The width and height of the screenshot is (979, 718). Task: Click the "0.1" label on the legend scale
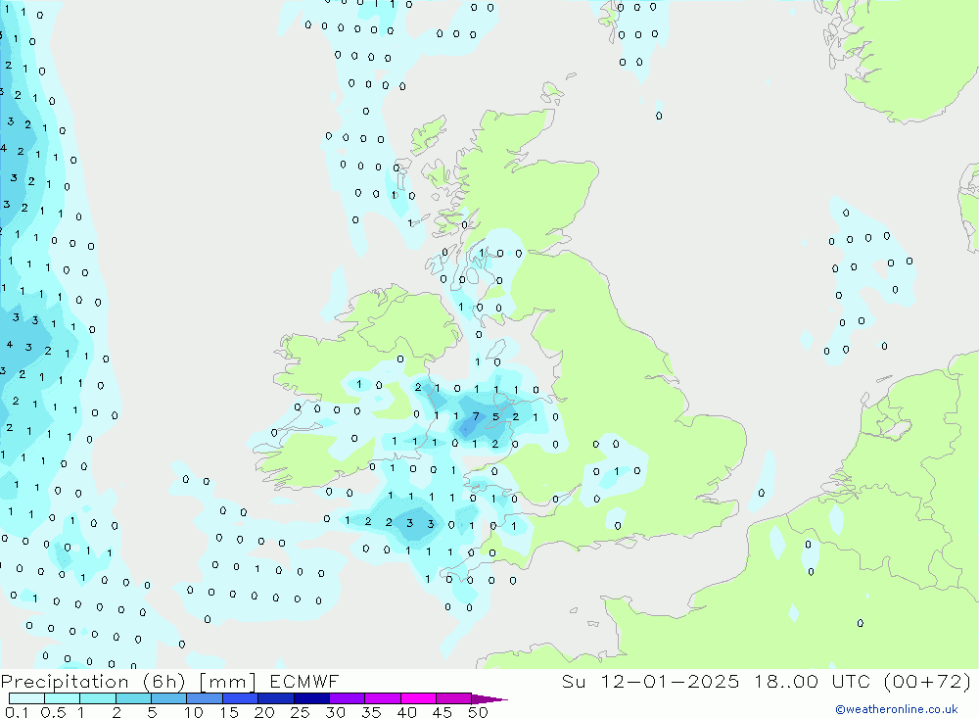(16, 712)
